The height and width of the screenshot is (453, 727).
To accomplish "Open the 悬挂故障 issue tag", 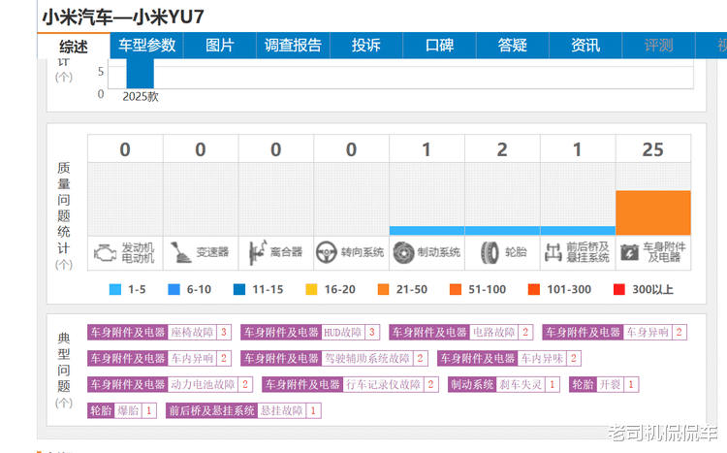I will 243,410.
